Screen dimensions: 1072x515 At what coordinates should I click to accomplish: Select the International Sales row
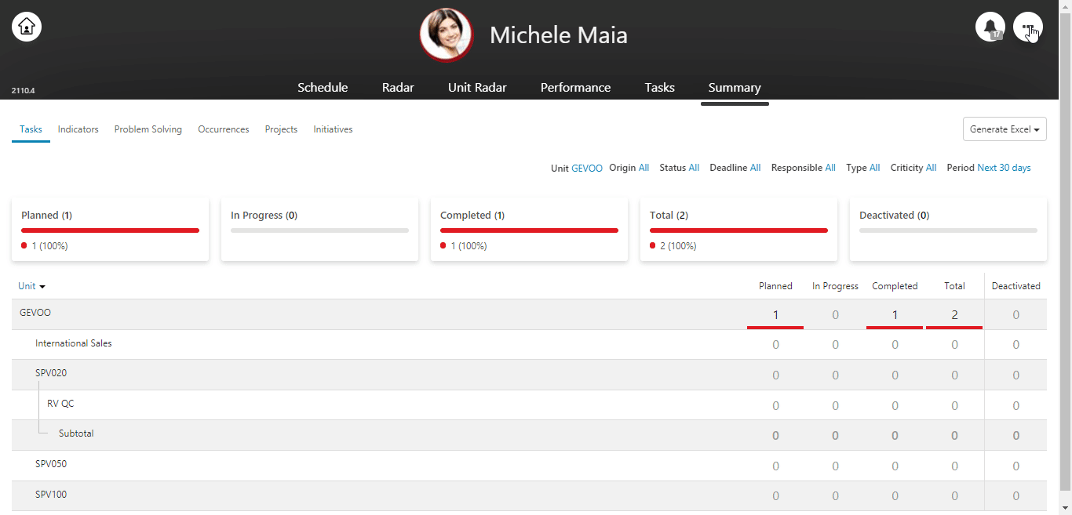(x=529, y=344)
